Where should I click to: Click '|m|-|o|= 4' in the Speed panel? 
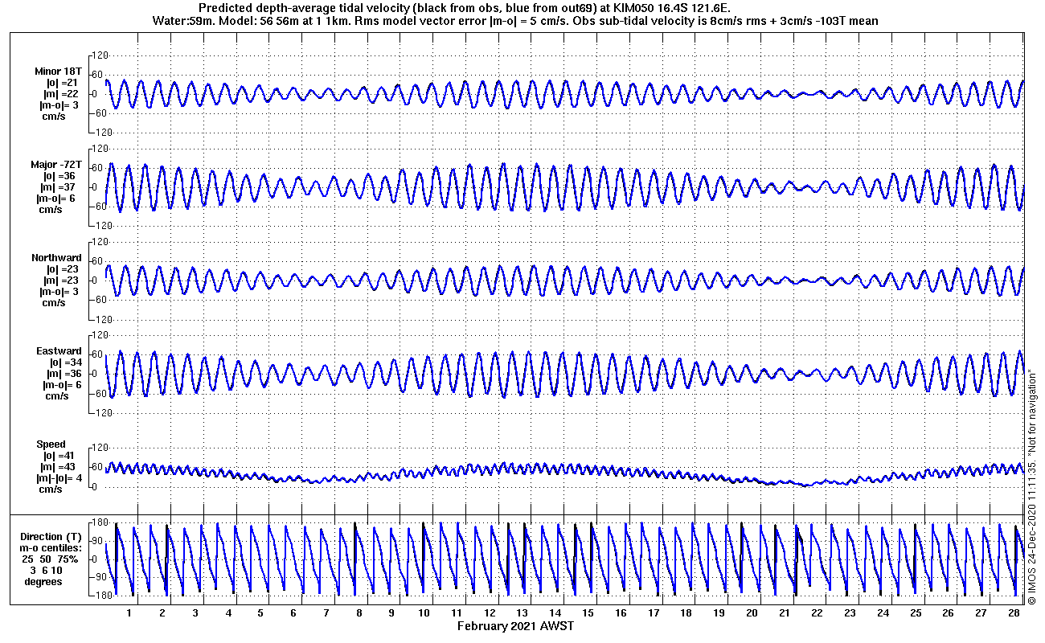pos(59,478)
